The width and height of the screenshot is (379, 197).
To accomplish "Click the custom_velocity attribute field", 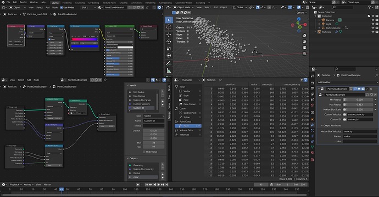I will (x=359, y=114).
